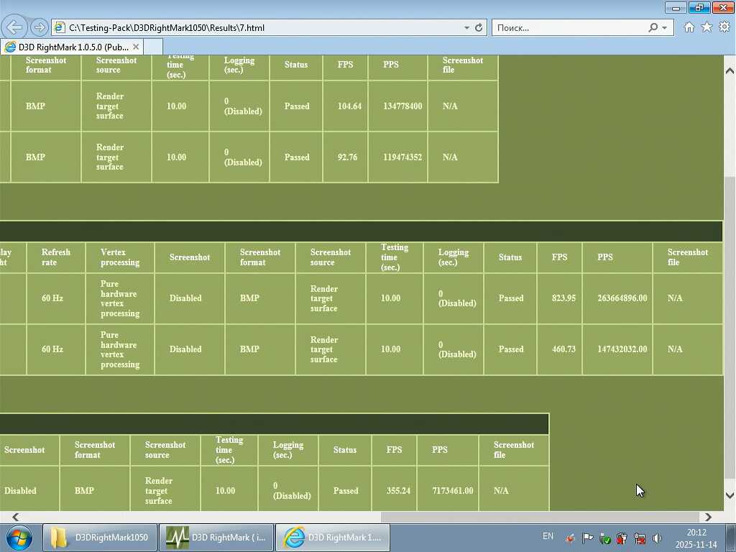
Task: Click the FPS value 460.73
Action: point(563,349)
